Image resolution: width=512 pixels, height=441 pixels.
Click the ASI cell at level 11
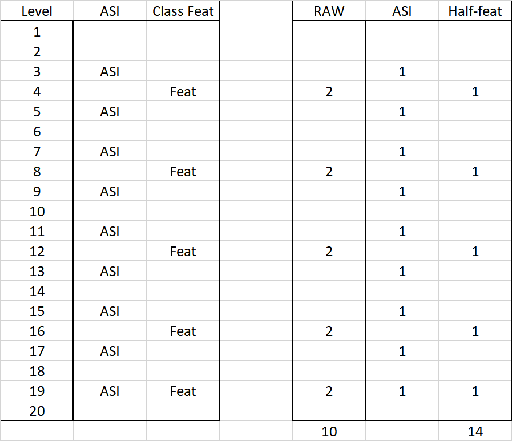(110, 231)
